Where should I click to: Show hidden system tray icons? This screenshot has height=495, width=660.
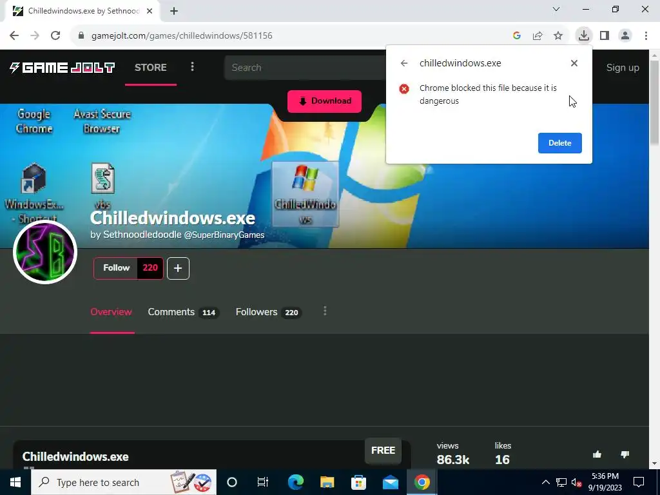(545, 482)
